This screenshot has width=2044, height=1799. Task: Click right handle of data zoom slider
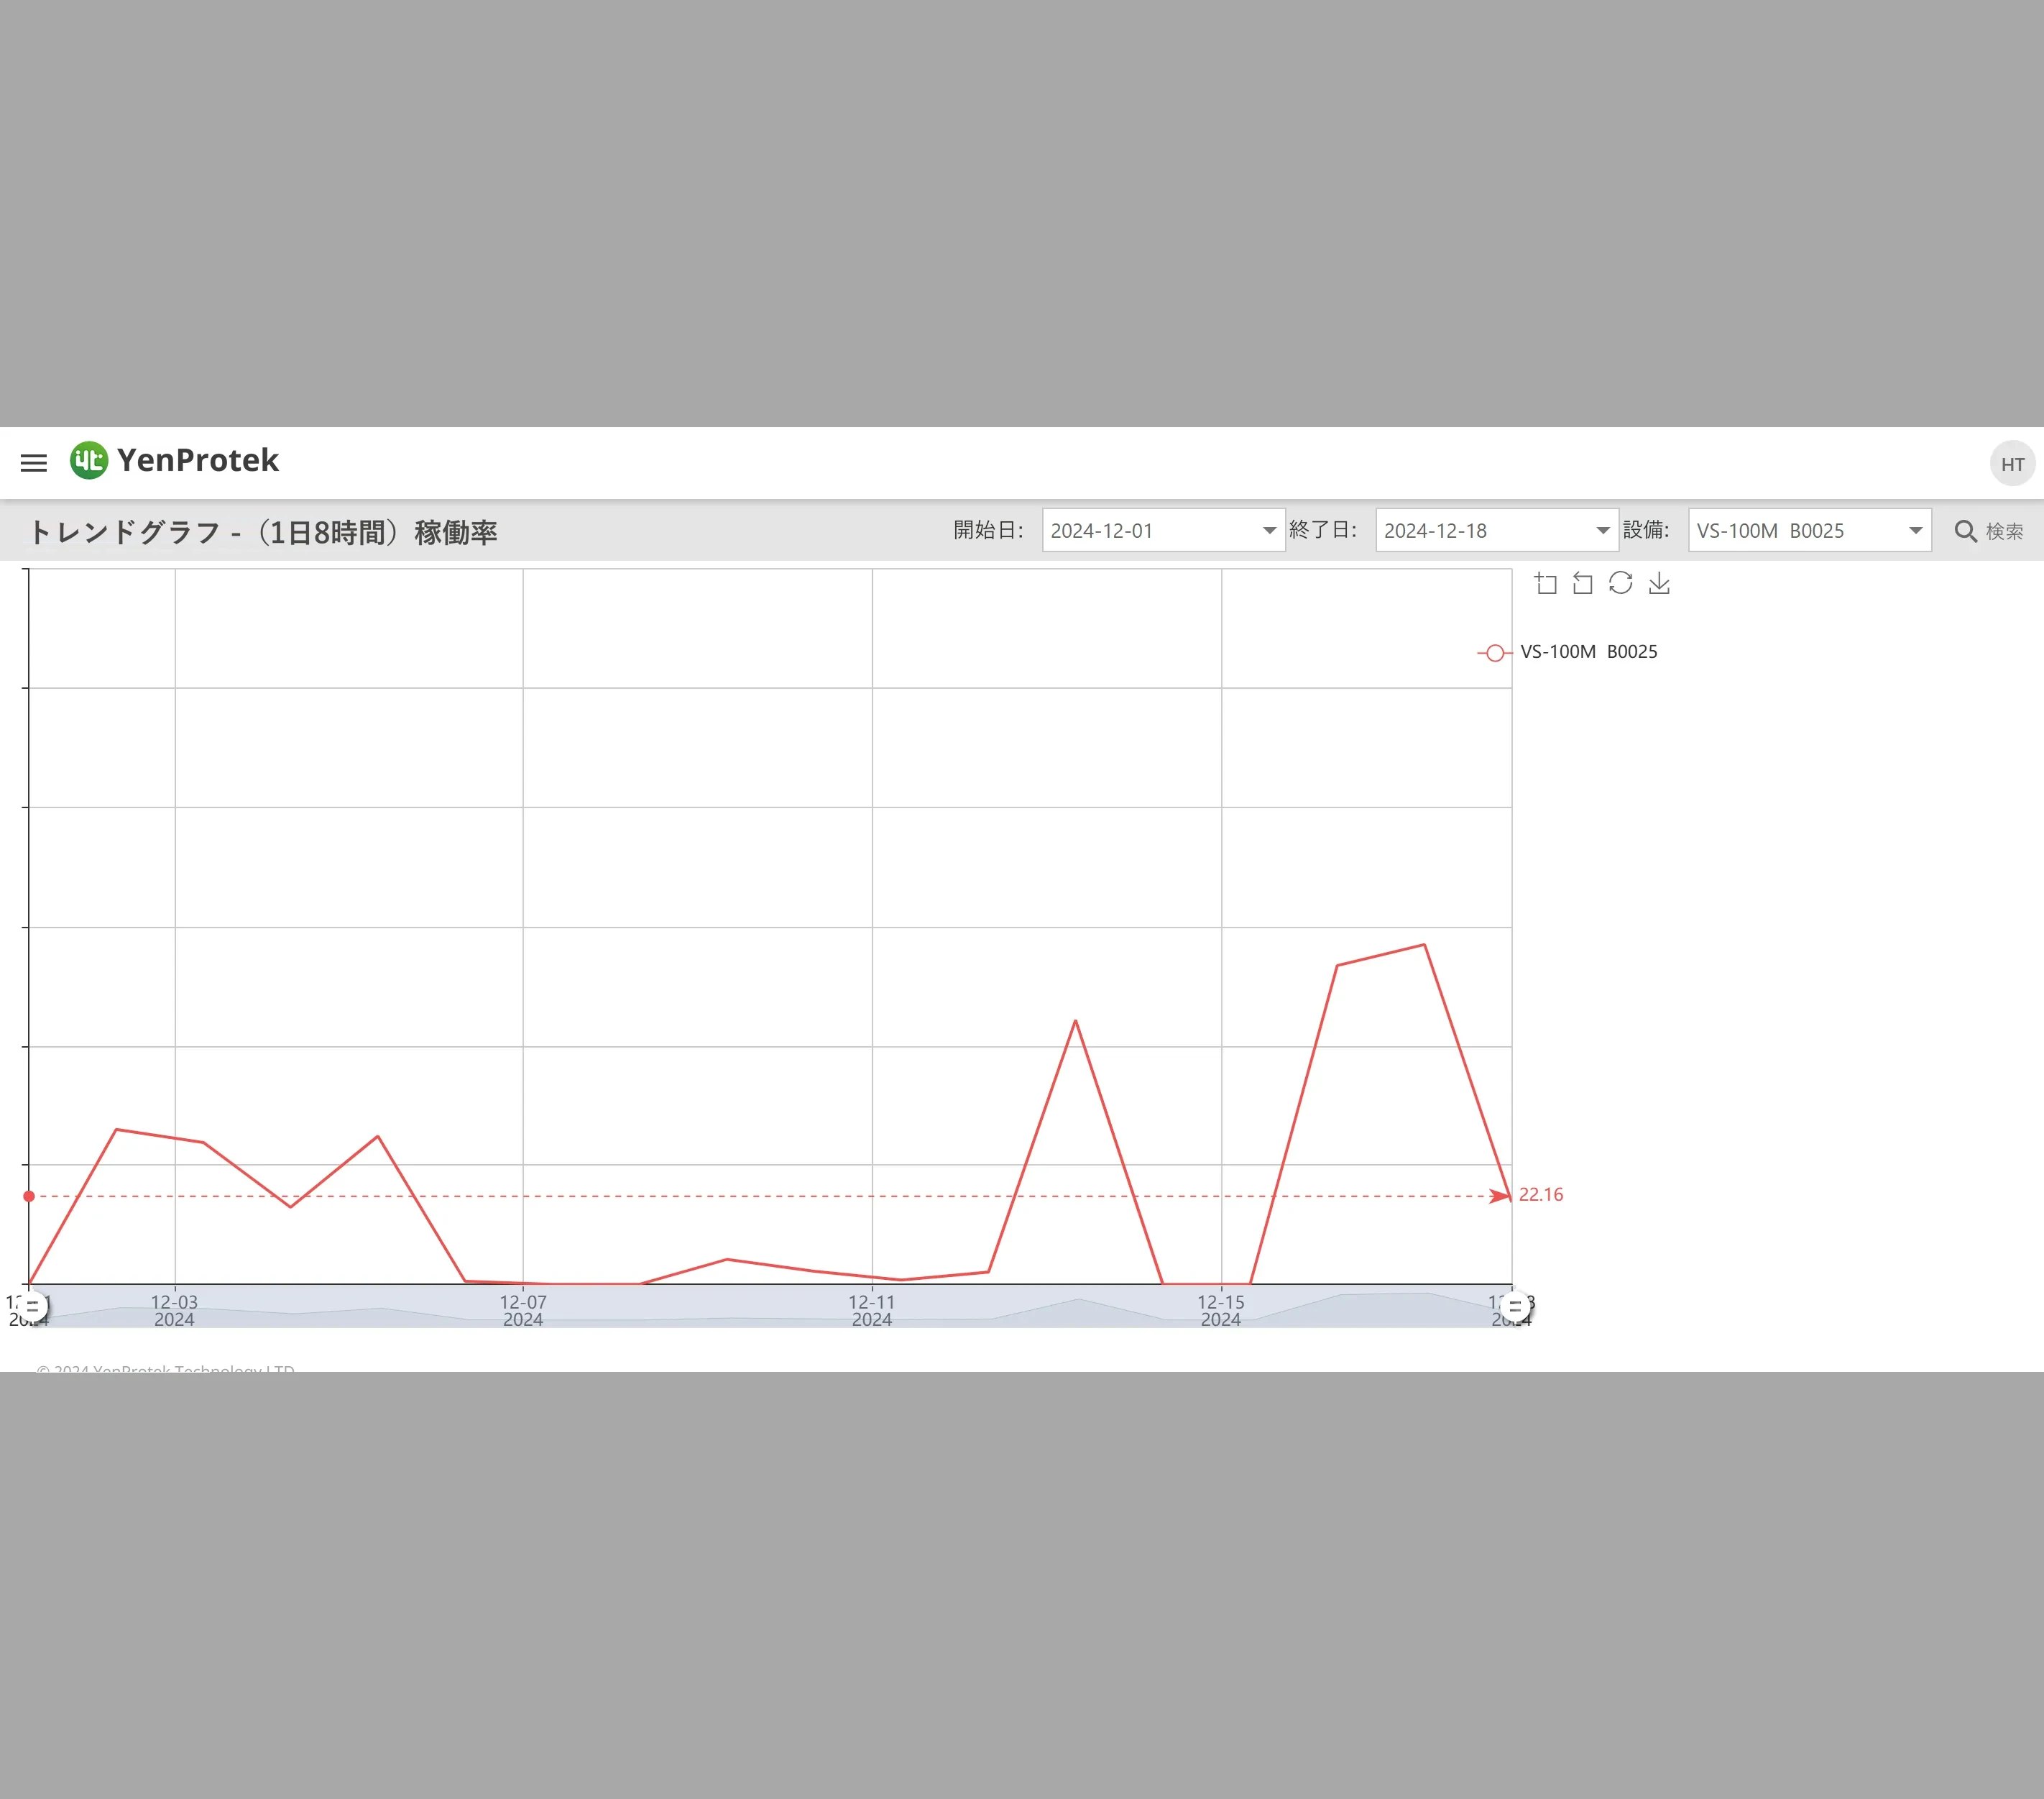click(1515, 1306)
